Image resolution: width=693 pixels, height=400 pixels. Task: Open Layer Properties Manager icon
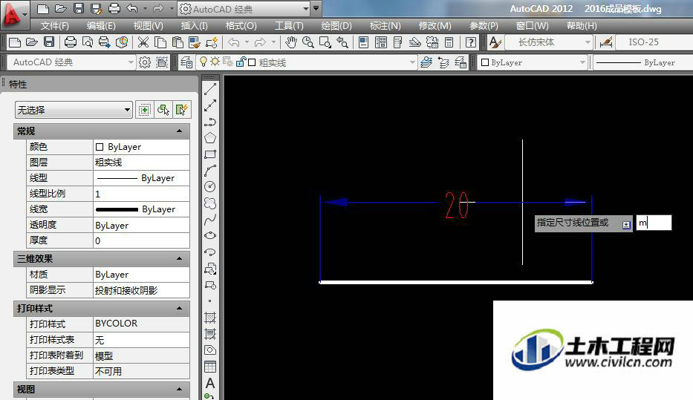pyautogui.click(x=186, y=62)
